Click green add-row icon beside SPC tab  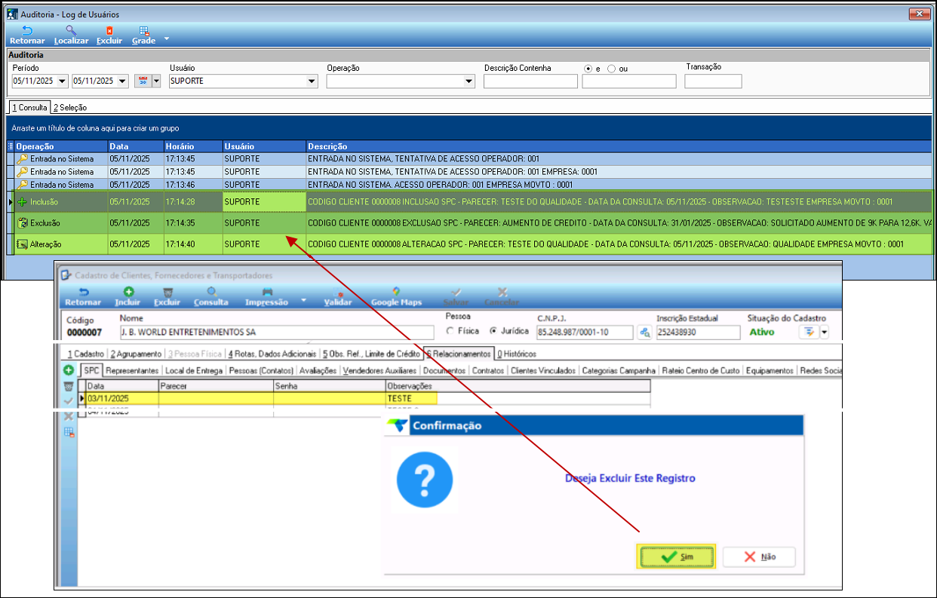click(x=68, y=370)
